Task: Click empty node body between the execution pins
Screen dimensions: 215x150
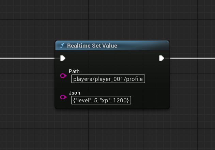Action: [112, 59]
